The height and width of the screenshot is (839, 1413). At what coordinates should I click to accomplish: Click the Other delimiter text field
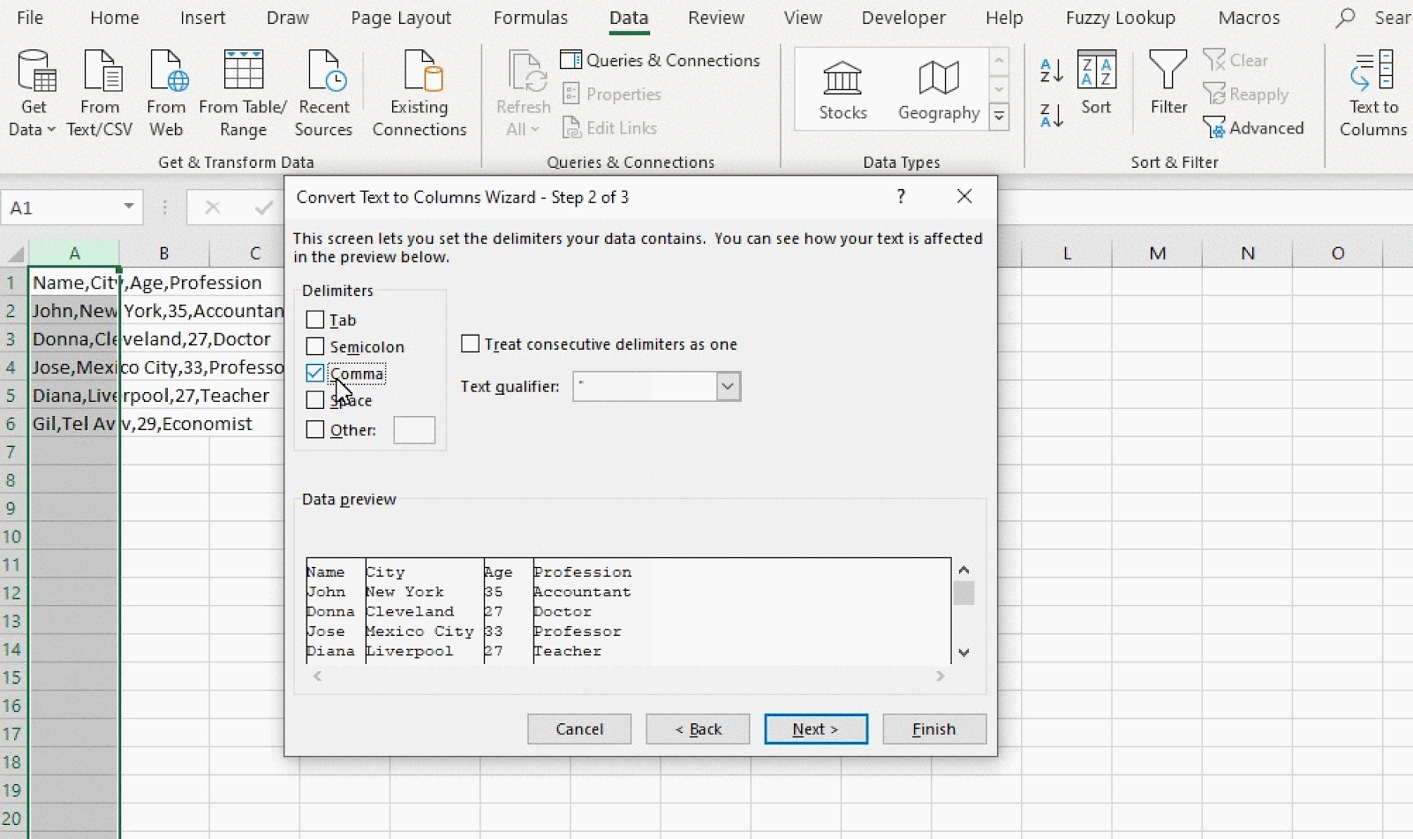(x=414, y=430)
